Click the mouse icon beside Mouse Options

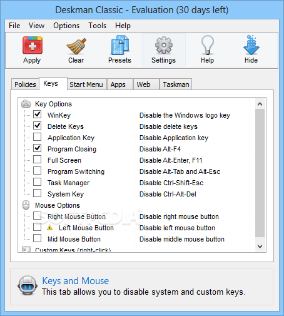26,205
